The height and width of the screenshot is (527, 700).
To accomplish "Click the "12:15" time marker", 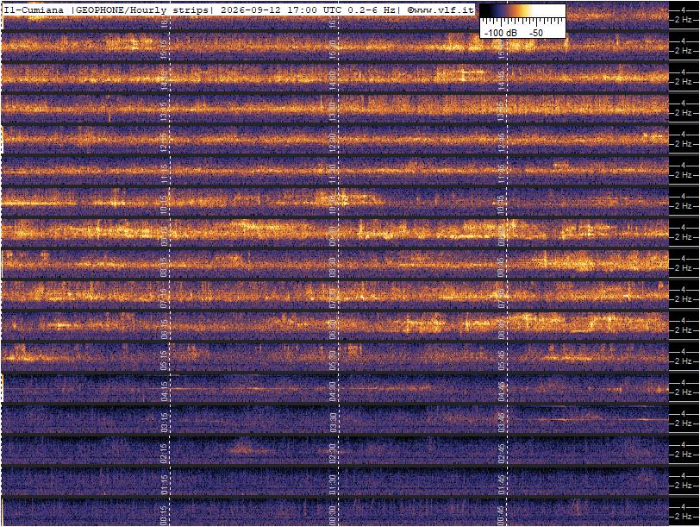I will pyautogui.click(x=165, y=143).
